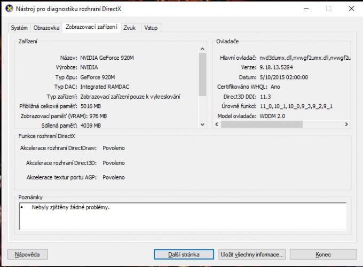Click the driver date 5/10/2015 02:00:00

[284, 77]
